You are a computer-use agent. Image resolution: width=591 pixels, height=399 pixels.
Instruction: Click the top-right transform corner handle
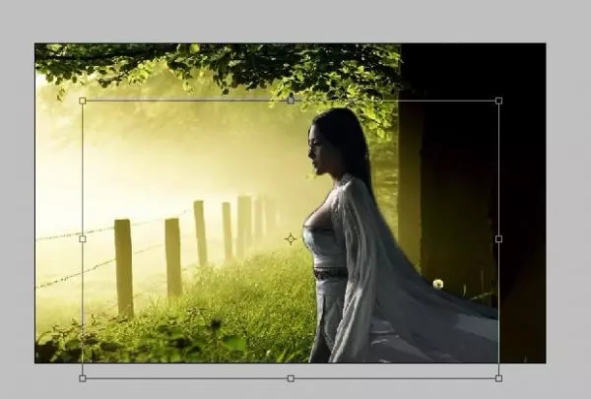point(498,100)
